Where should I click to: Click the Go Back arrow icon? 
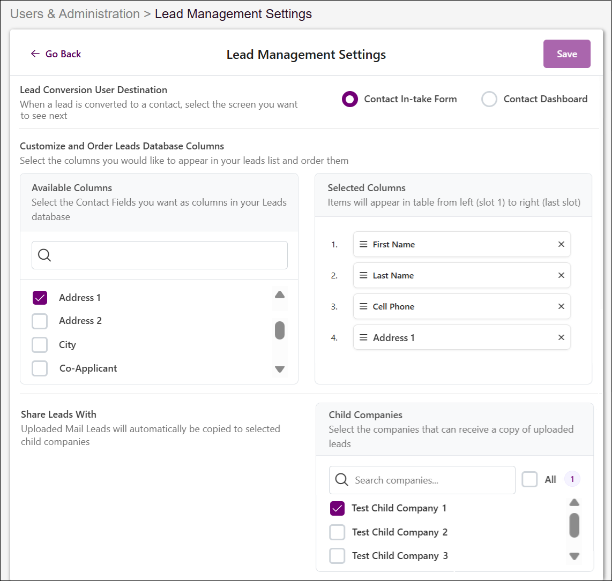[35, 54]
